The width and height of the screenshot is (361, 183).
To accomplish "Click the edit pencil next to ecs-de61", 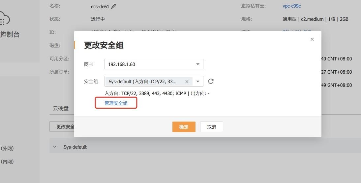I will click(113, 7).
